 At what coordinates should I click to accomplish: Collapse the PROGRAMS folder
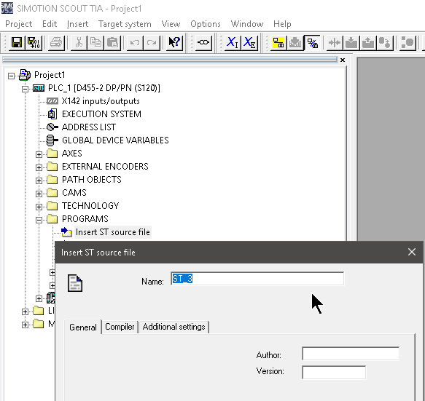click(x=39, y=220)
